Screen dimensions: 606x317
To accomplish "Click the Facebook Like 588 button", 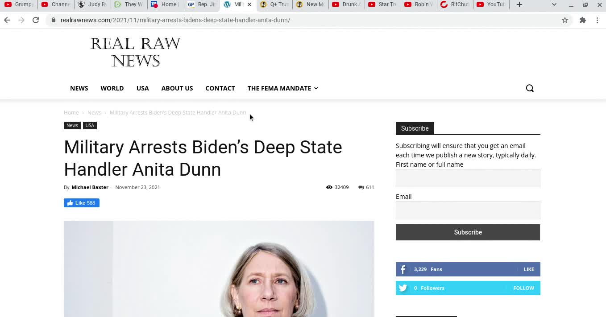I will pyautogui.click(x=82, y=203).
